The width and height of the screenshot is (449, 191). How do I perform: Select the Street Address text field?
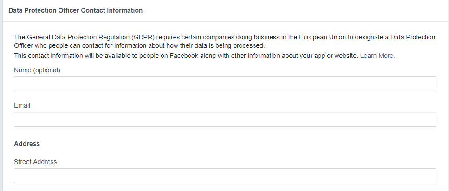click(x=225, y=176)
